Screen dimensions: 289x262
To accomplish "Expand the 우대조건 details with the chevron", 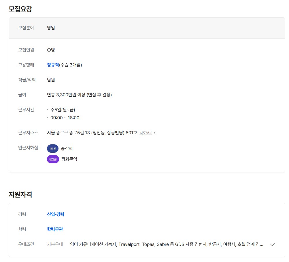I will [272, 244].
